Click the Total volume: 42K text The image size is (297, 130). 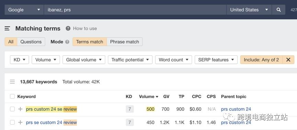(x=81, y=82)
